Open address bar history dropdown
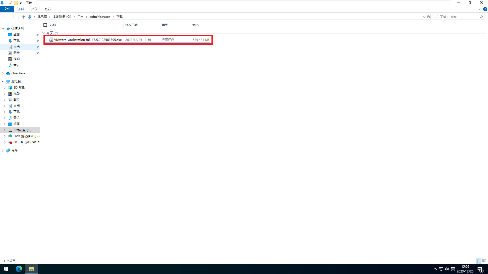The height and width of the screenshot is (274, 488). [424, 17]
